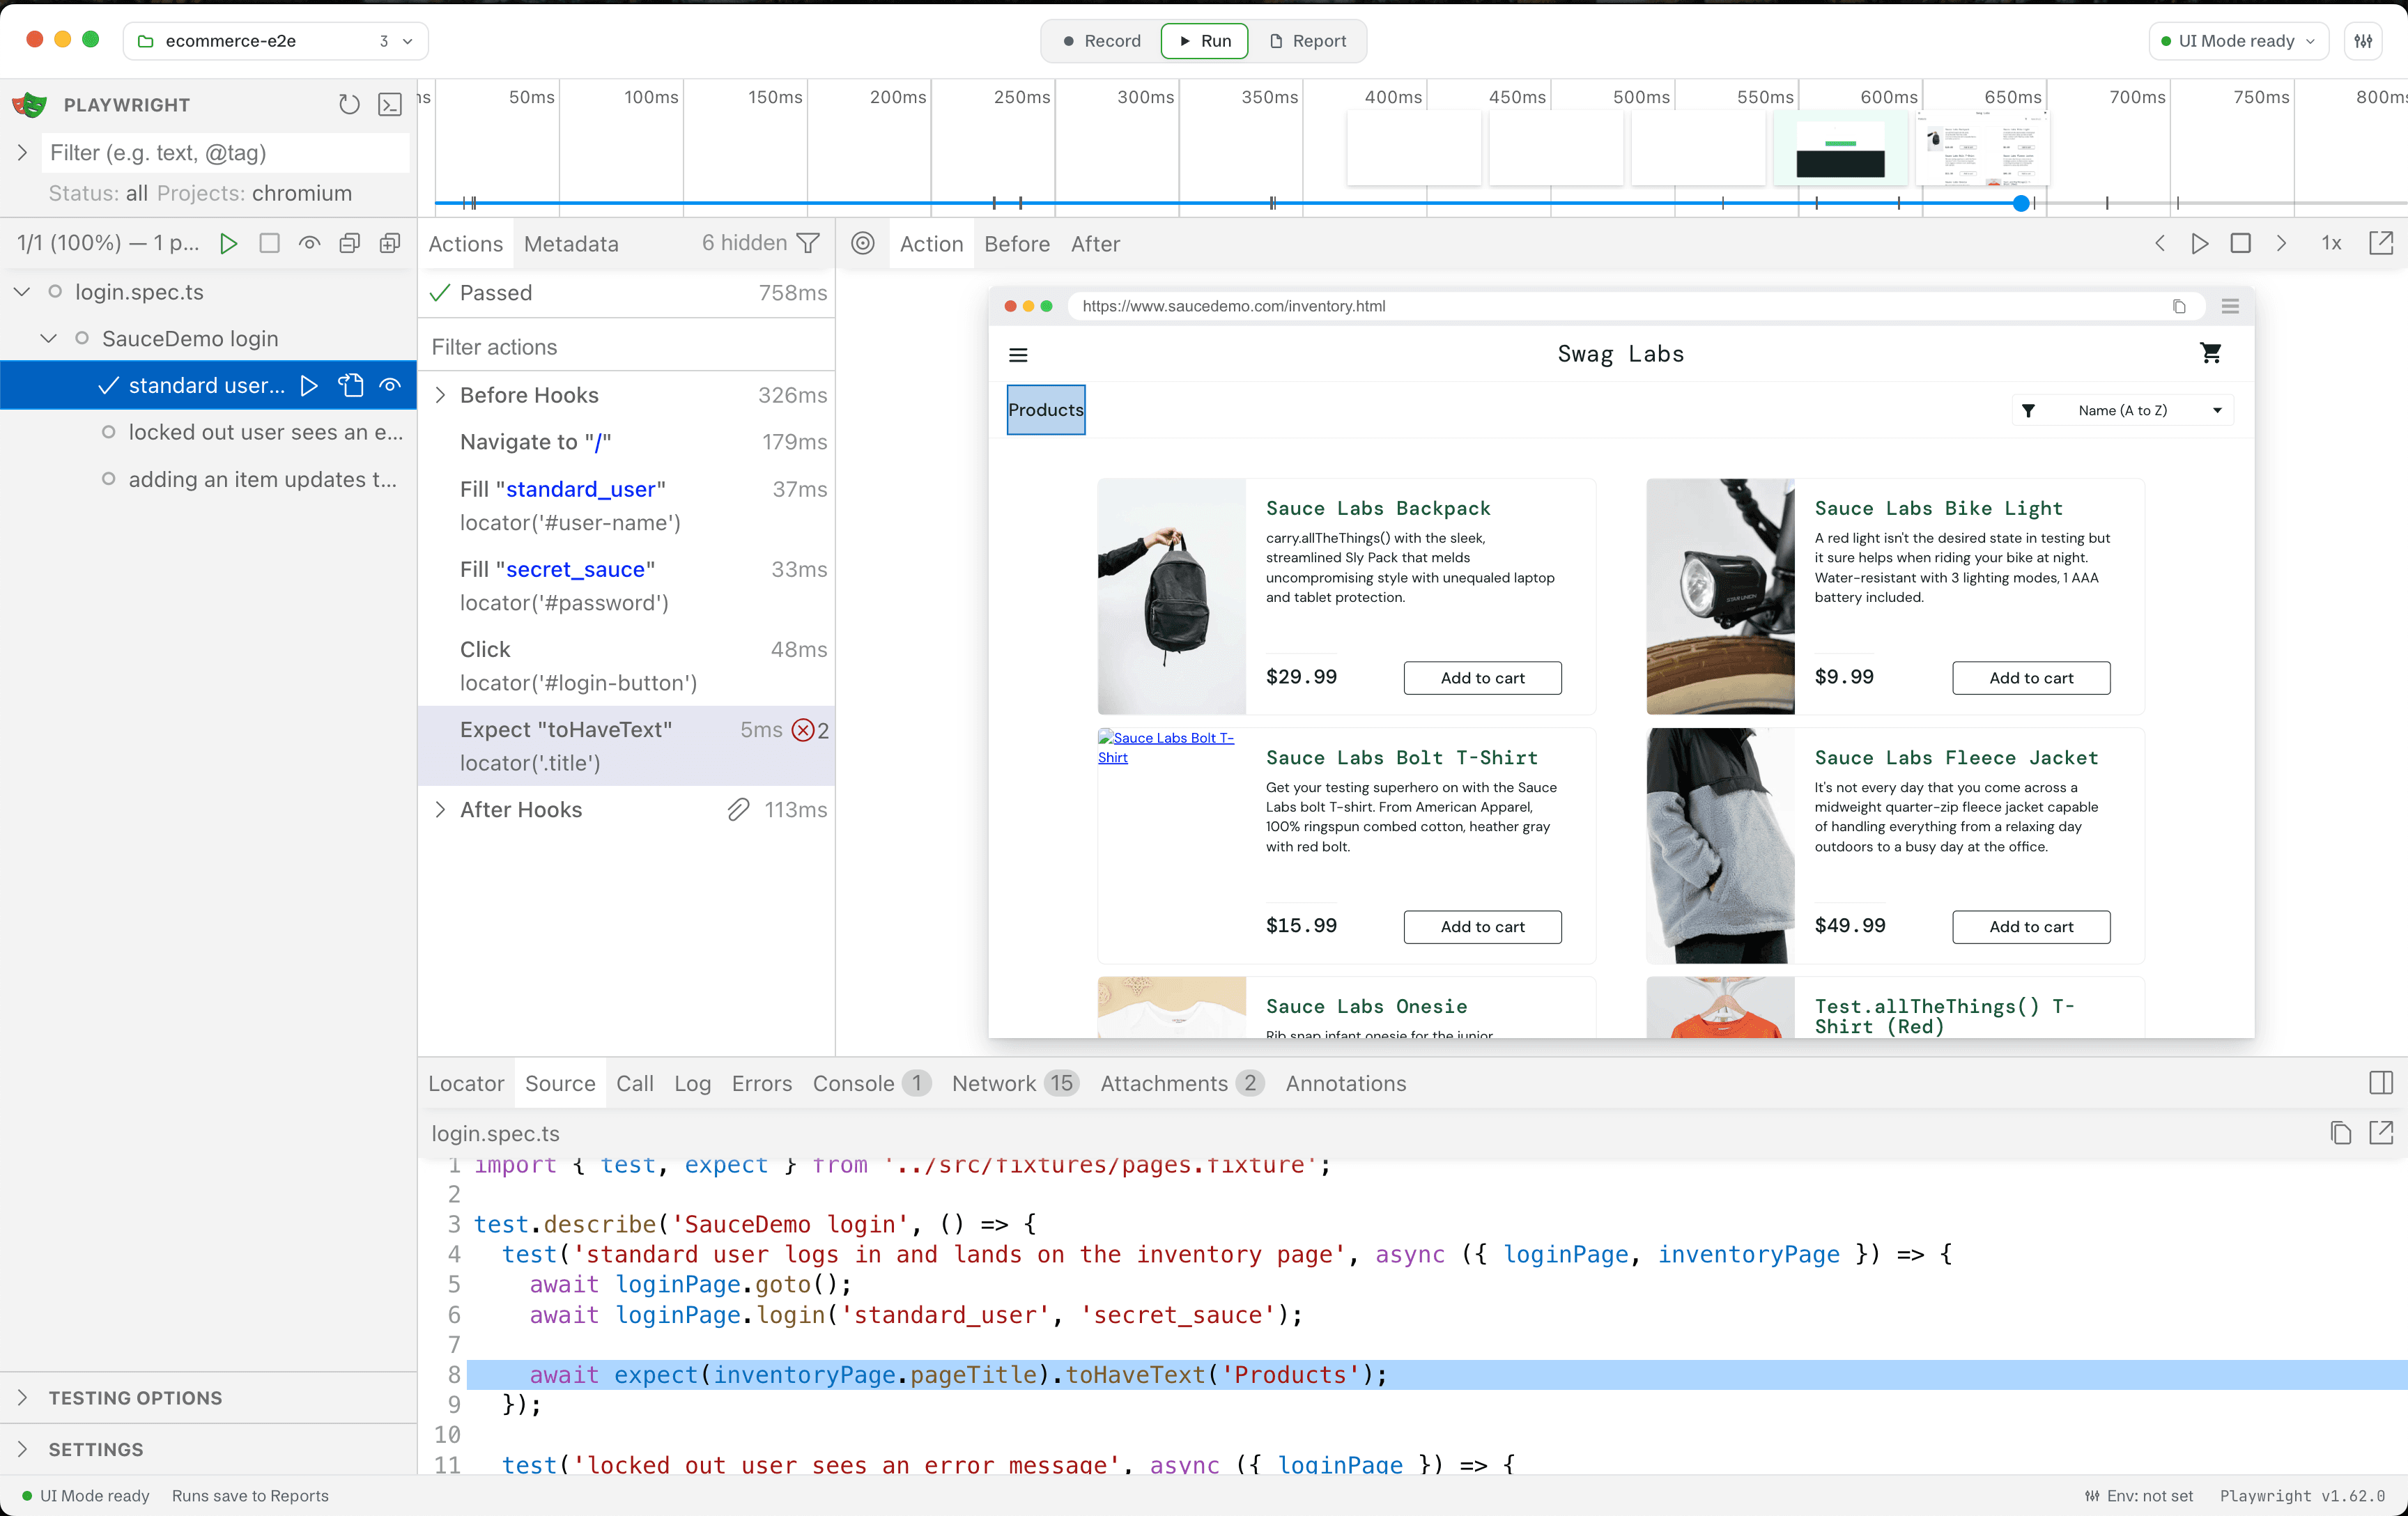Add Sauce Labs Fleece Jacket to cart
The image size is (2408, 1516).
click(x=2031, y=926)
